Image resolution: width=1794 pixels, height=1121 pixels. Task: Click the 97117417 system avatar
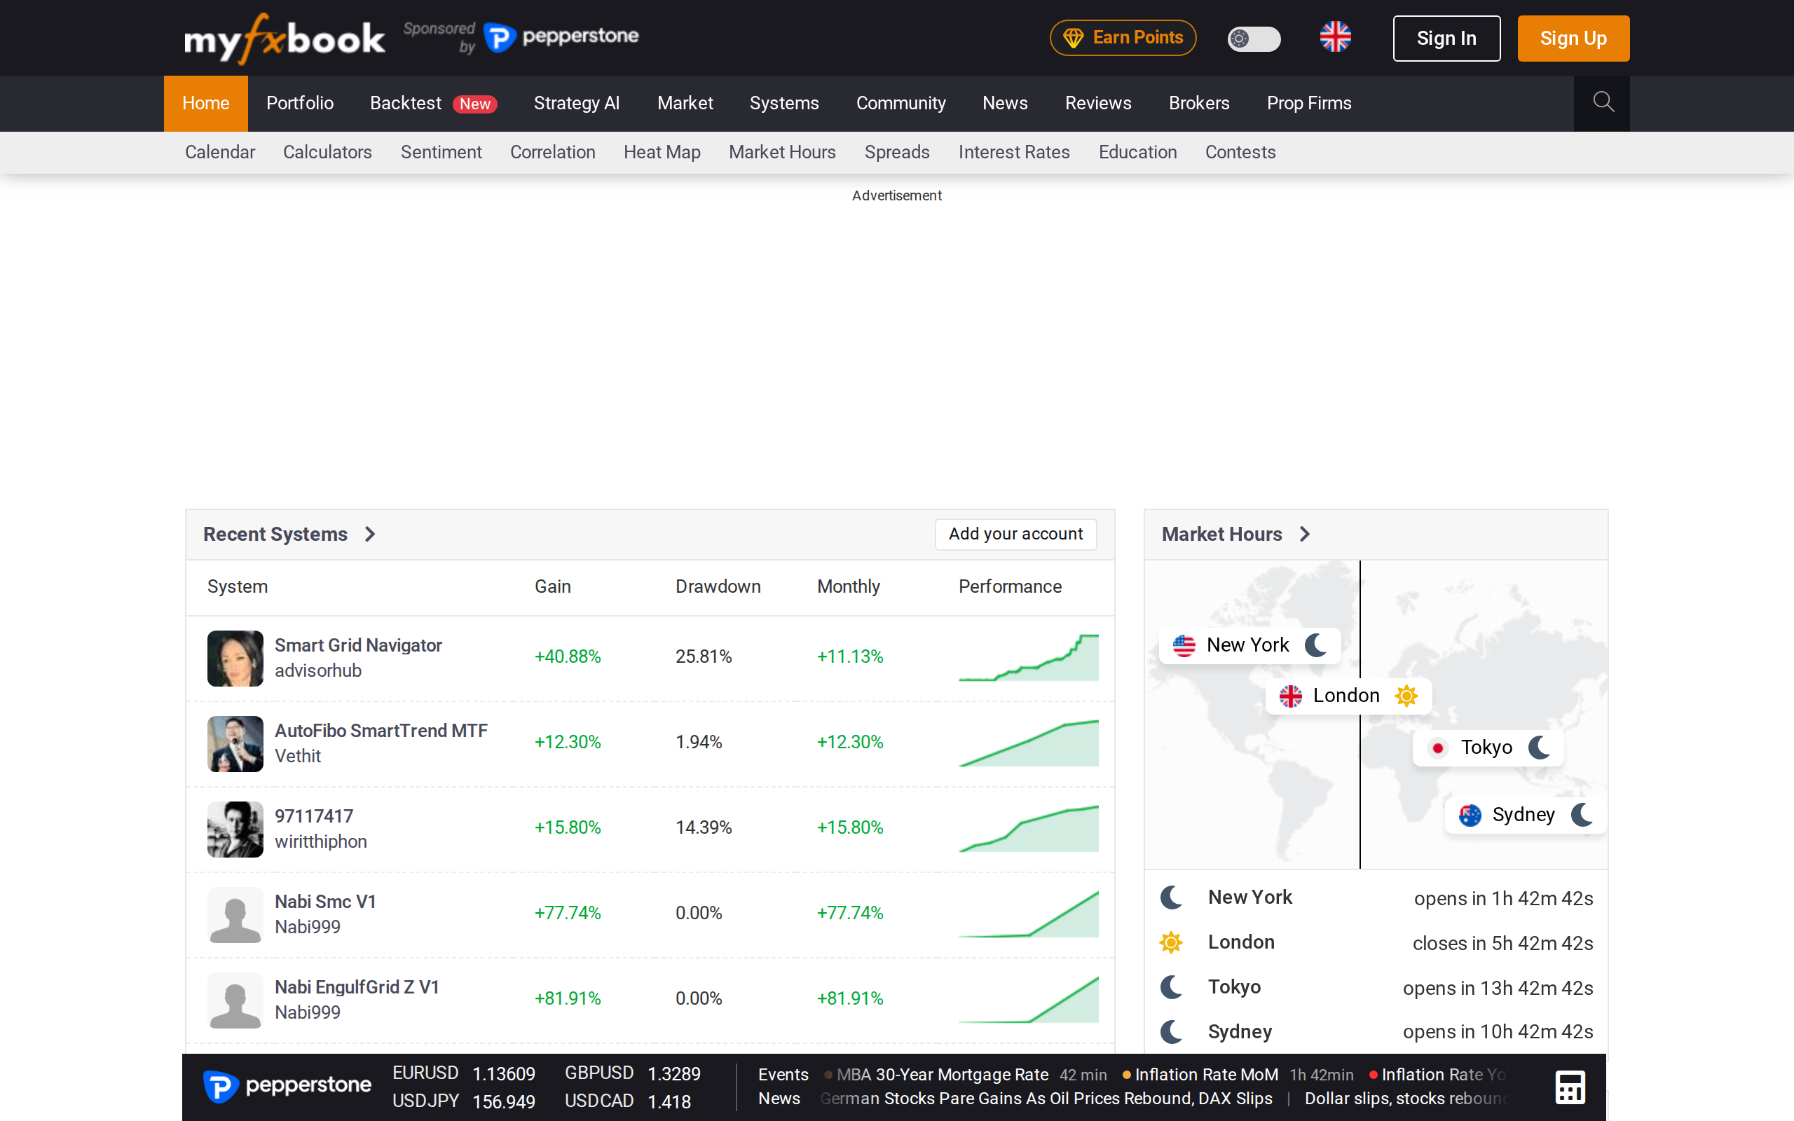click(x=235, y=829)
